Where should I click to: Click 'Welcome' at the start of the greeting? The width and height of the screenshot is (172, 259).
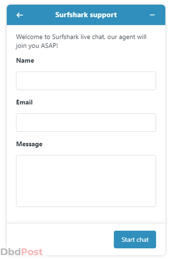coord(29,37)
